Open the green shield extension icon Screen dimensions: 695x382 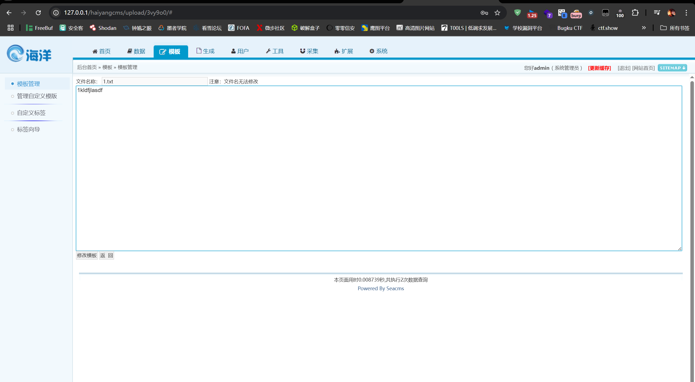click(x=517, y=13)
